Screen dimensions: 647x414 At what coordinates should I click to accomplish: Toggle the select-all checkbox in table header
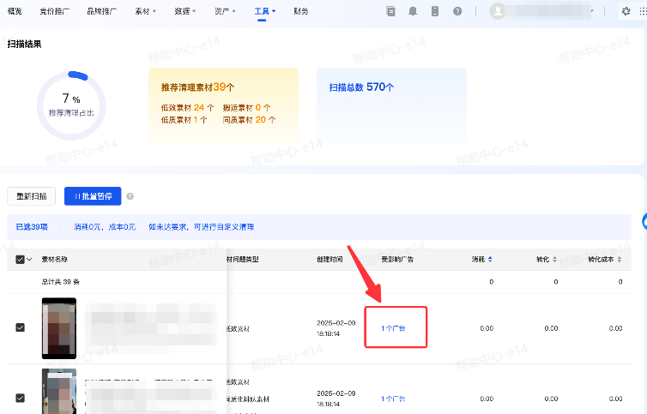click(20, 260)
